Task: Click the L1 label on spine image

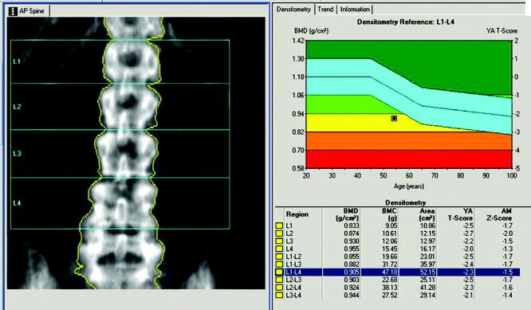Action: click(17, 61)
